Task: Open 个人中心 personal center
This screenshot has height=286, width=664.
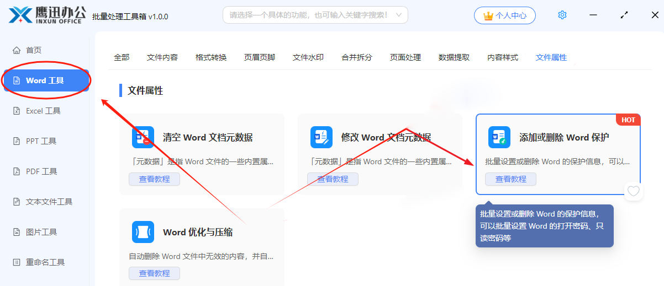Action: click(505, 15)
